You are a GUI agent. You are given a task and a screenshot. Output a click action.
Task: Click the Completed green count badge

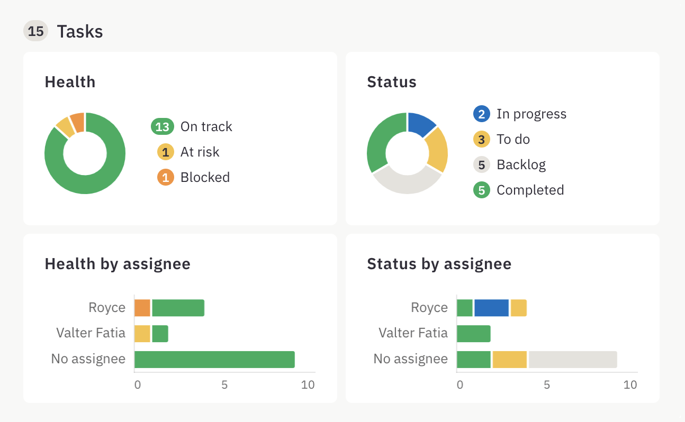(482, 190)
